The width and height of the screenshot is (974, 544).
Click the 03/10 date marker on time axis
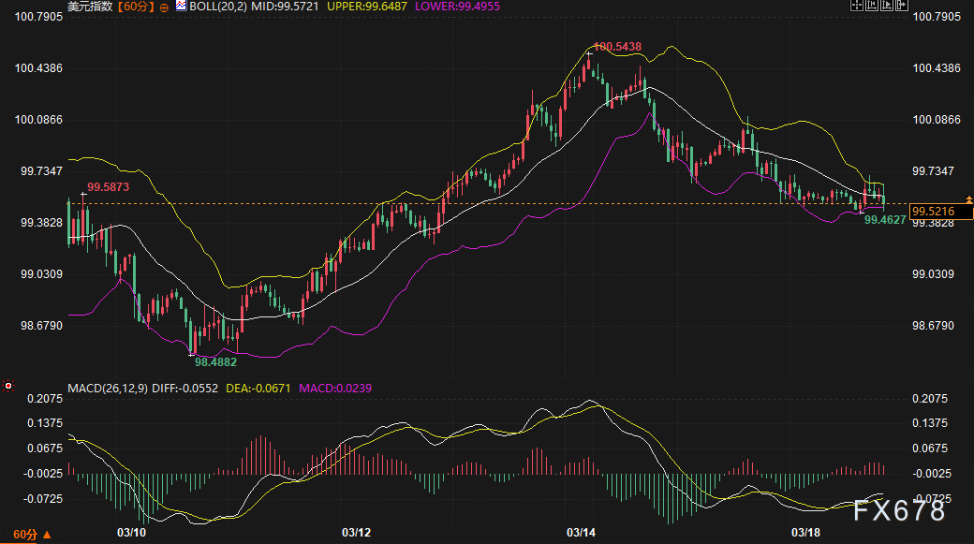[131, 532]
